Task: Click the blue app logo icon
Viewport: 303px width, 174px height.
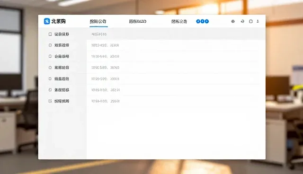Action: [x=47, y=21]
